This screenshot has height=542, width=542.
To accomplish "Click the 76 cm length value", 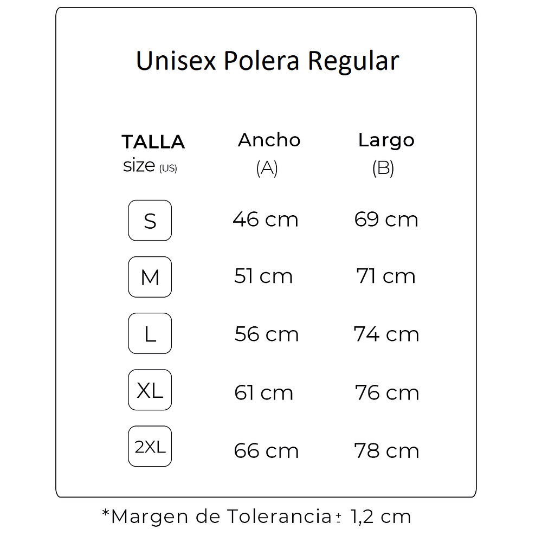I will tap(387, 393).
